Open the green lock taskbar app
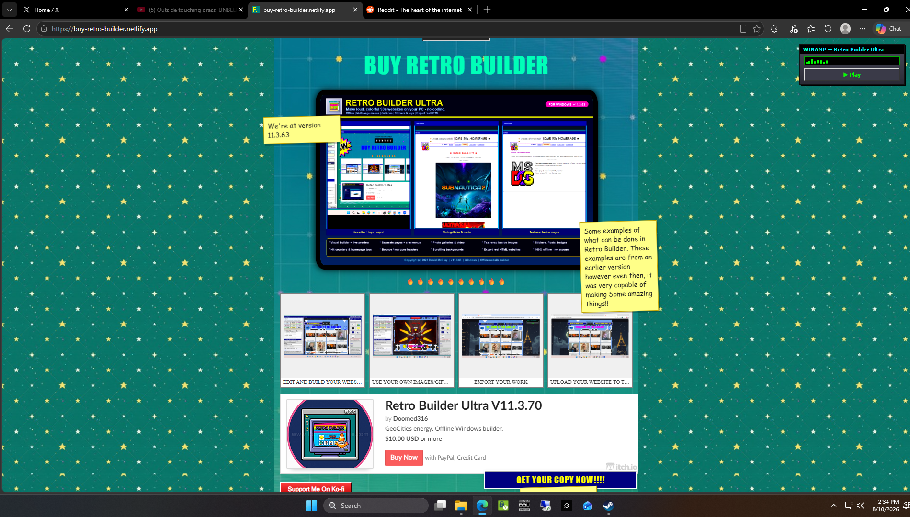Image resolution: width=910 pixels, height=517 pixels. [503, 506]
